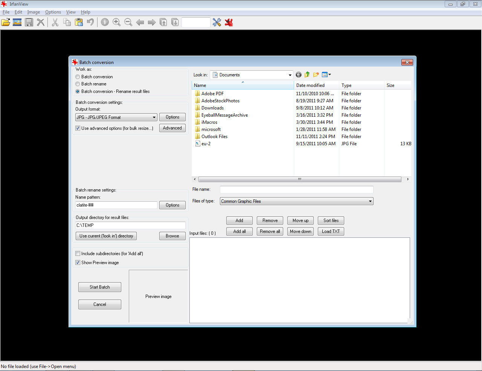Open the Options menu in the menu bar
Viewport: 482px width, 371px height.
[53, 12]
